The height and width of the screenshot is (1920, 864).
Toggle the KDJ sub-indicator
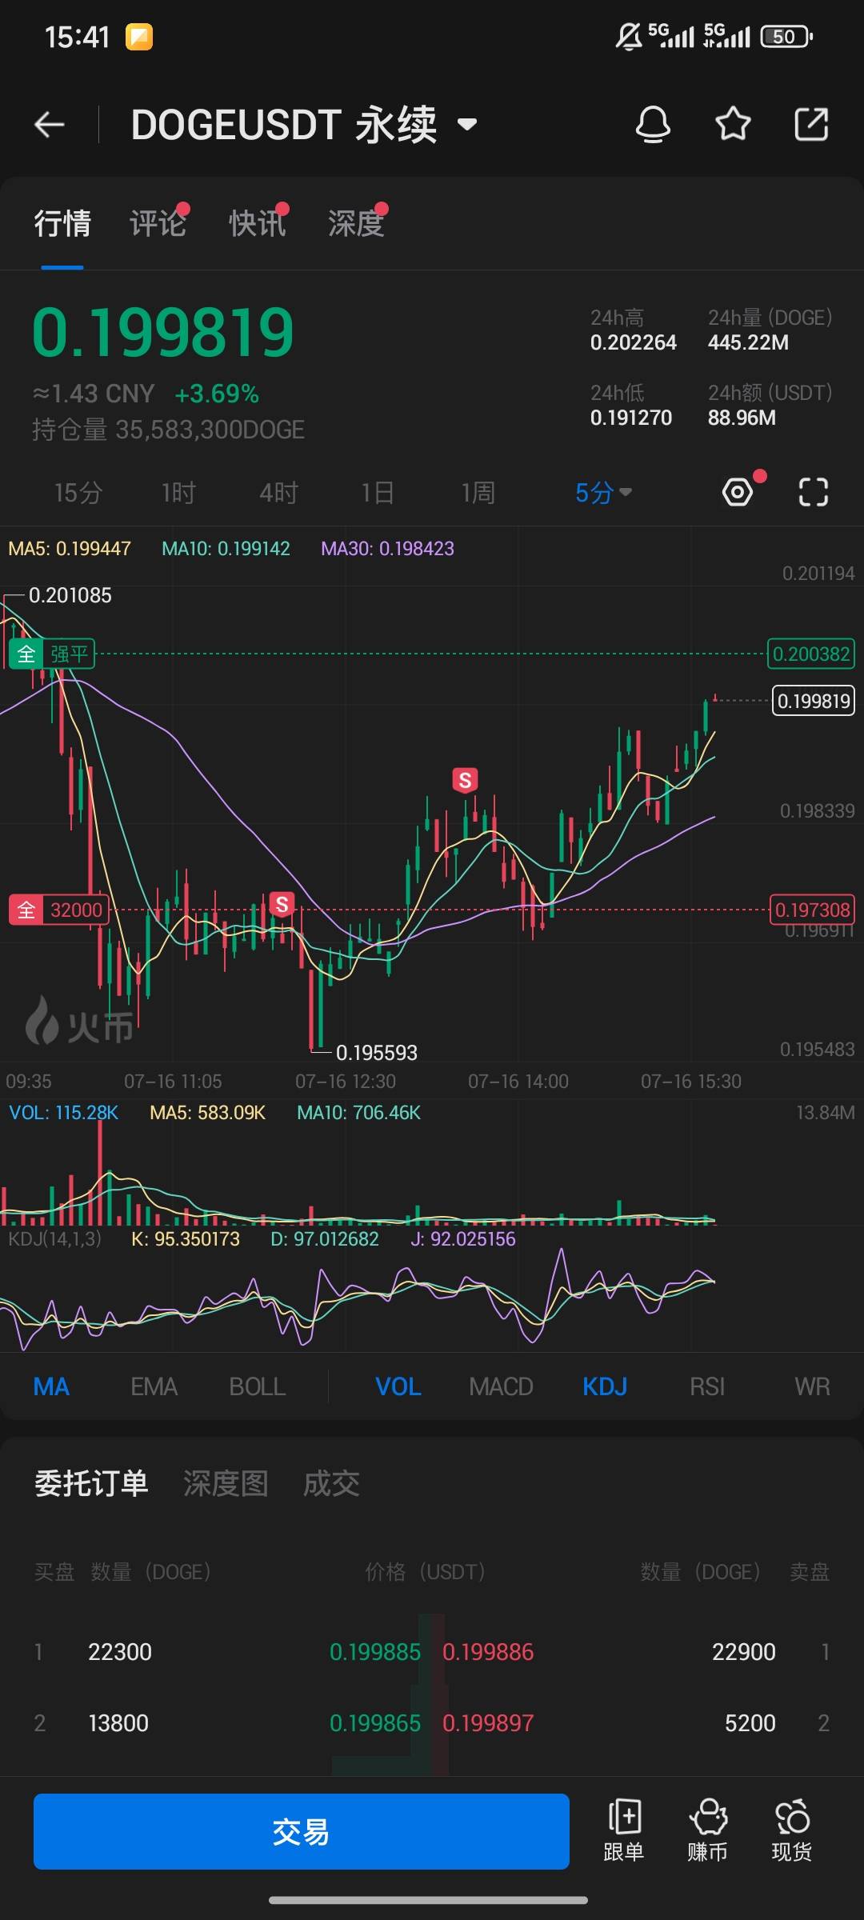605,1386
